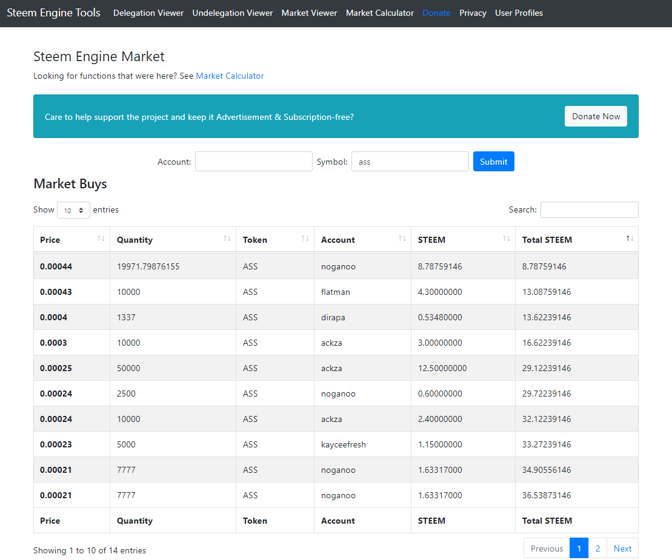Go to Market Viewer page
The width and height of the screenshot is (672, 560).
point(310,13)
